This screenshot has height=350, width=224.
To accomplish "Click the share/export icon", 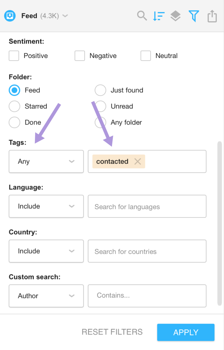I will [x=212, y=16].
